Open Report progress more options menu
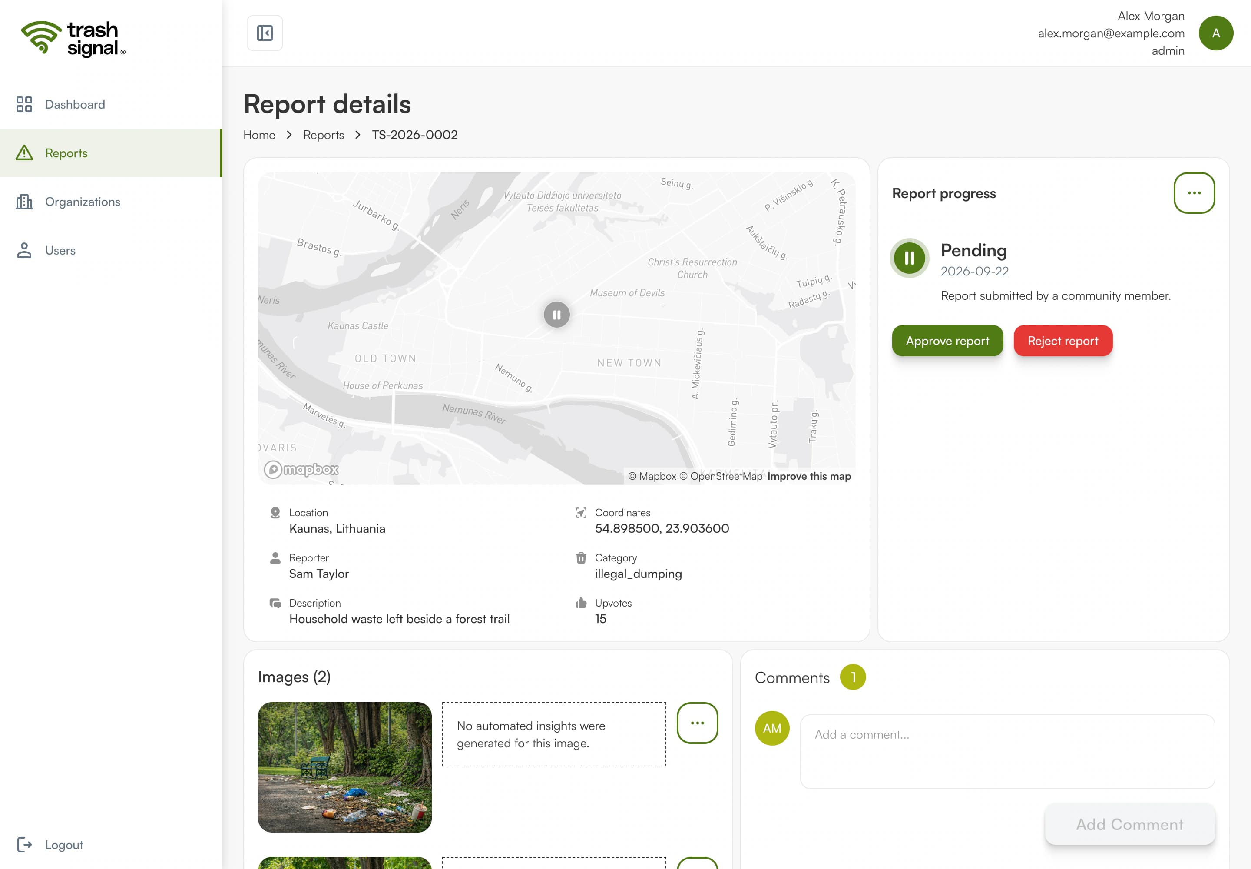 pyautogui.click(x=1194, y=193)
